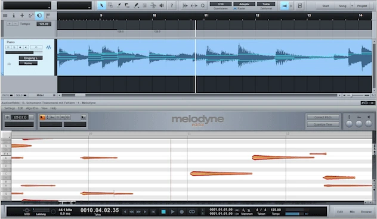Toggle the autoscroll arrow button
Image resolution: width=377 pixels, height=219 pixels.
click(285, 5)
